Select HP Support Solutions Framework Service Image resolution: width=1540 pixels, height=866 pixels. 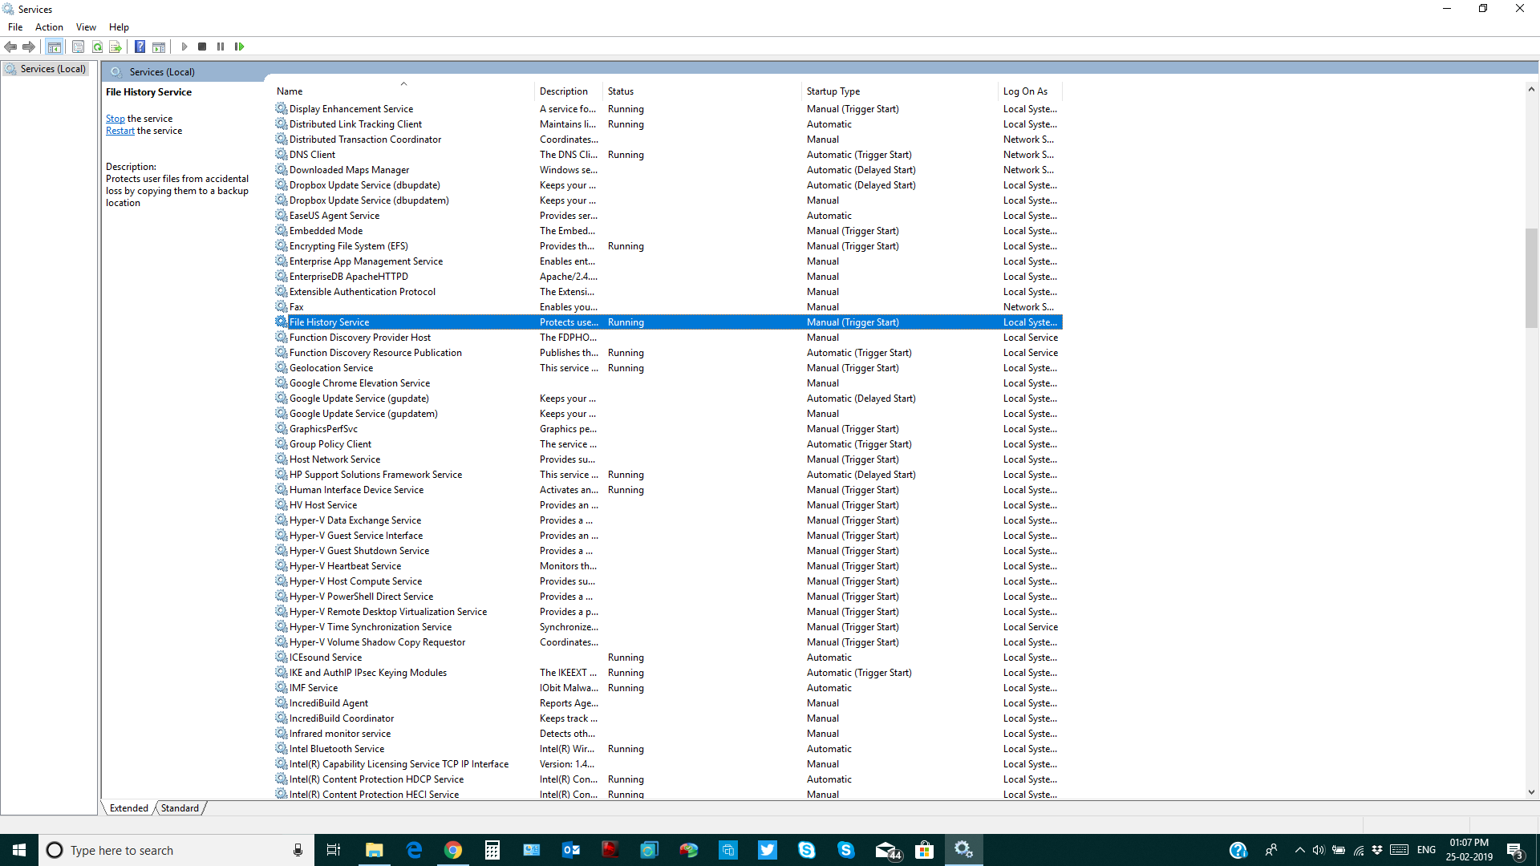tap(667, 475)
